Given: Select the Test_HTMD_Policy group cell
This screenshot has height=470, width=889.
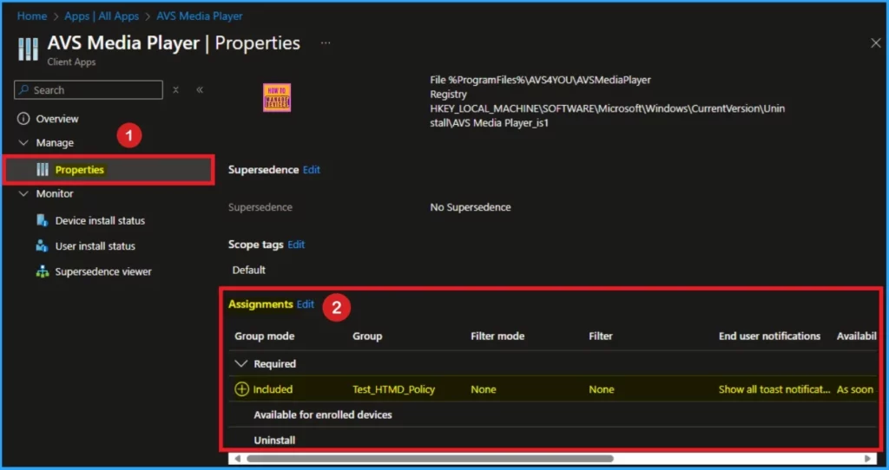Looking at the screenshot, I should [x=393, y=389].
